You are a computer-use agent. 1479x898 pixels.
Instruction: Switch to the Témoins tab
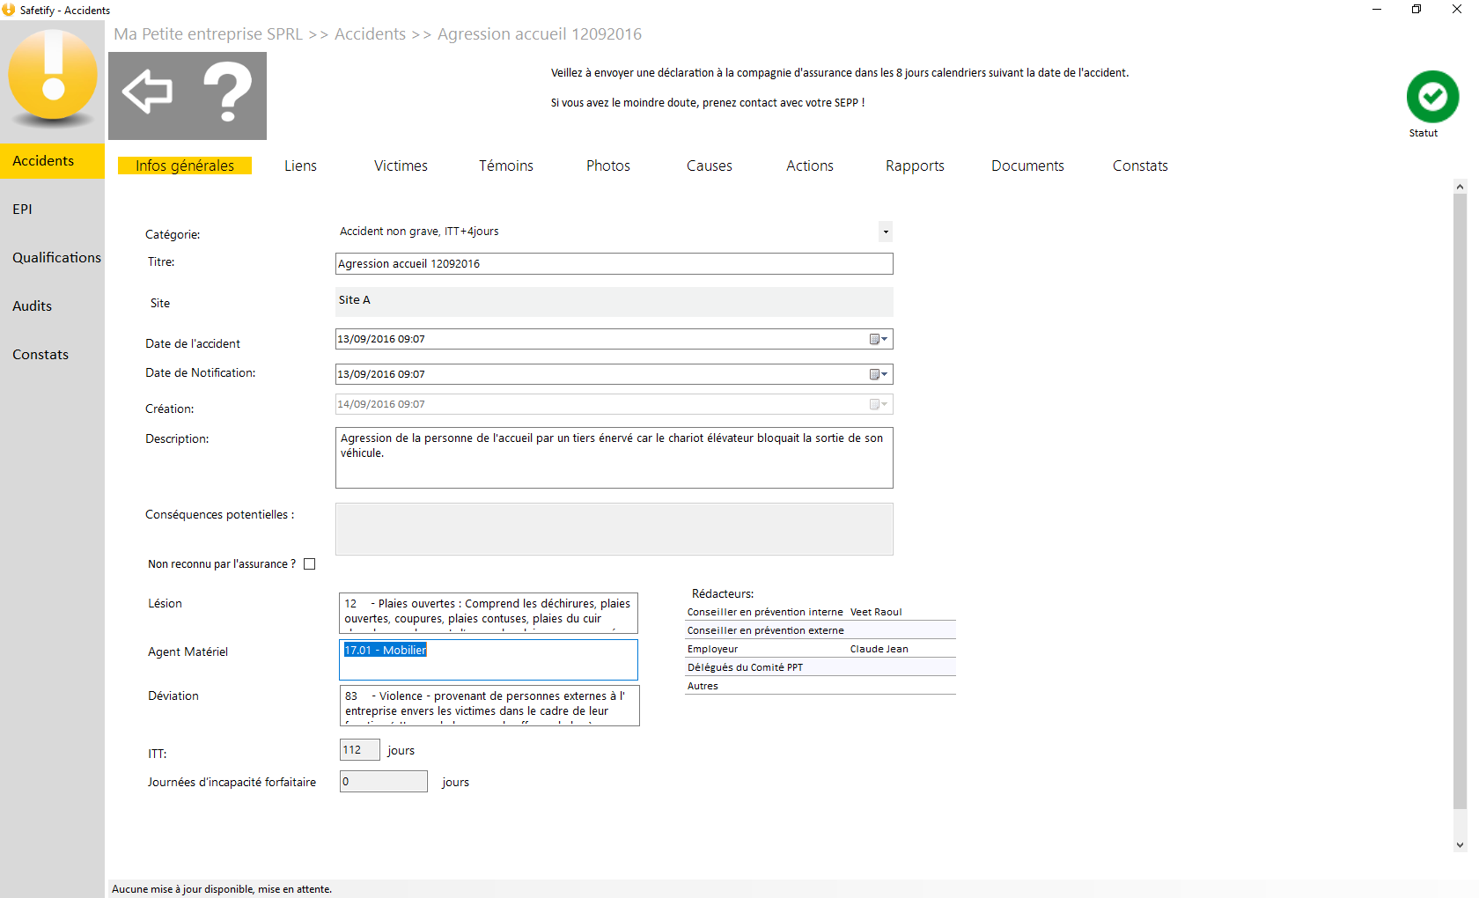(x=506, y=166)
